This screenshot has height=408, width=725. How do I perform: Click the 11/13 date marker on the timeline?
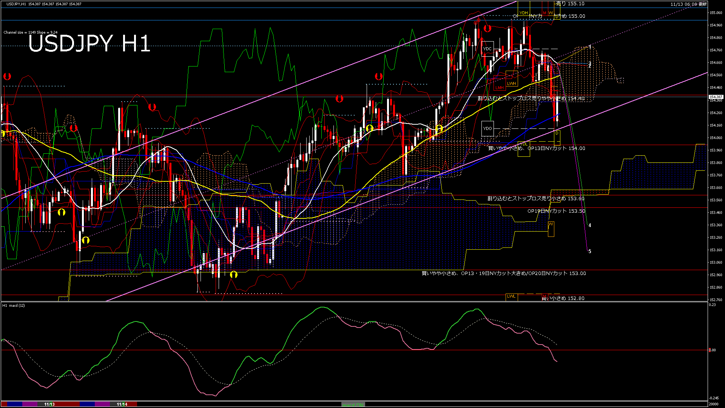coord(49,404)
